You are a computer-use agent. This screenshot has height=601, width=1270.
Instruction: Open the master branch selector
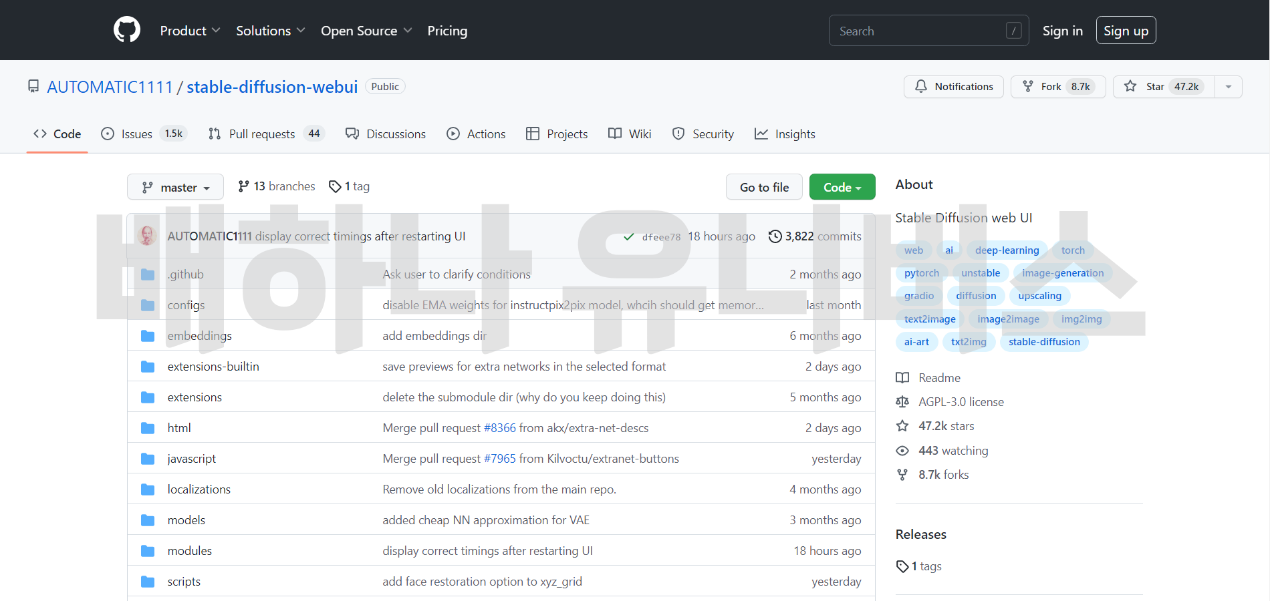pos(175,188)
